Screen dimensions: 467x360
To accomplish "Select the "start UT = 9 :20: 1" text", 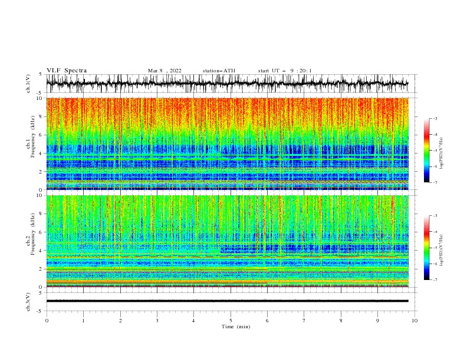I will click(285, 71).
